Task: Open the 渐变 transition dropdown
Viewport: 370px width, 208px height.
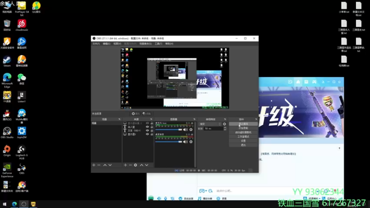Action: tap(210, 124)
